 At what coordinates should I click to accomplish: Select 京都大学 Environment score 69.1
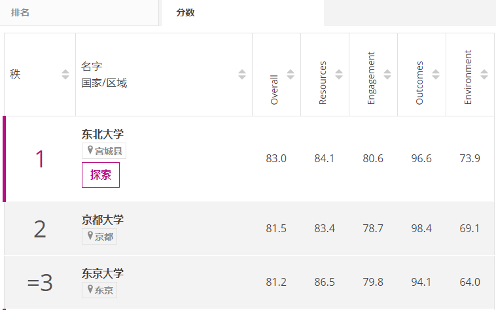click(469, 228)
